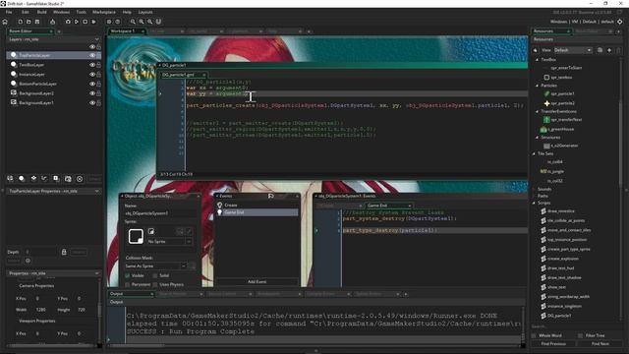Create a new layer folder in Room Editor
The height and width of the screenshot is (354, 629).
(x=68, y=179)
